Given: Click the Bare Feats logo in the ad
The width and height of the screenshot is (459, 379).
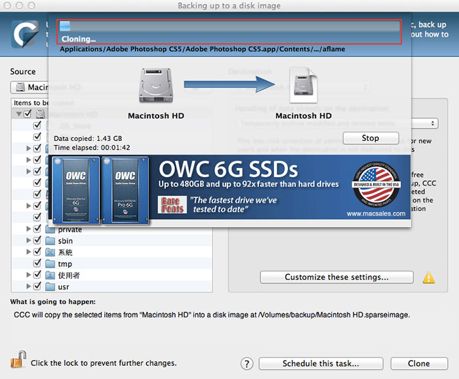Looking at the screenshot, I should [172, 205].
